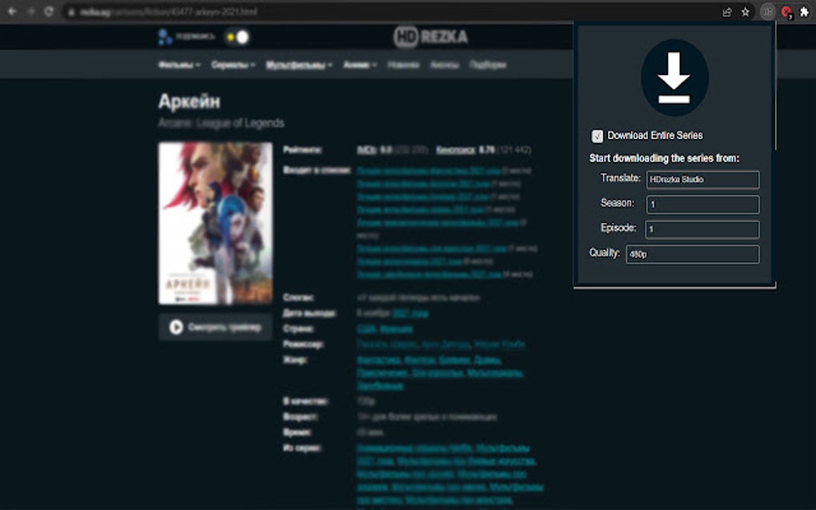Open the 'Анонсы' menu item
Screen dimensions: 816x510
[x=445, y=65]
